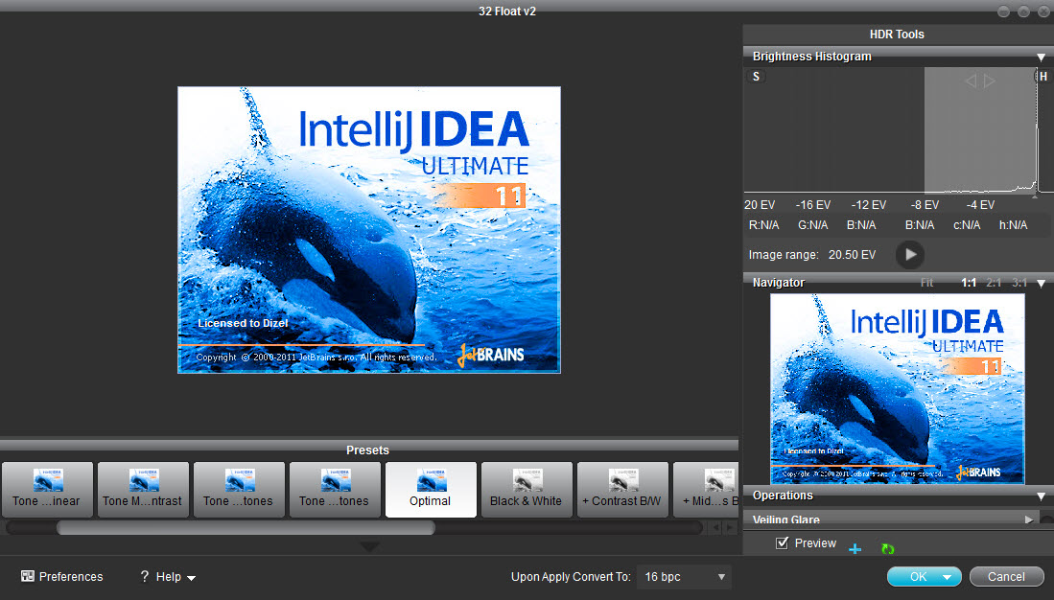Click the Preferences icon
The image size is (1054, 600).
click(28, 576)
